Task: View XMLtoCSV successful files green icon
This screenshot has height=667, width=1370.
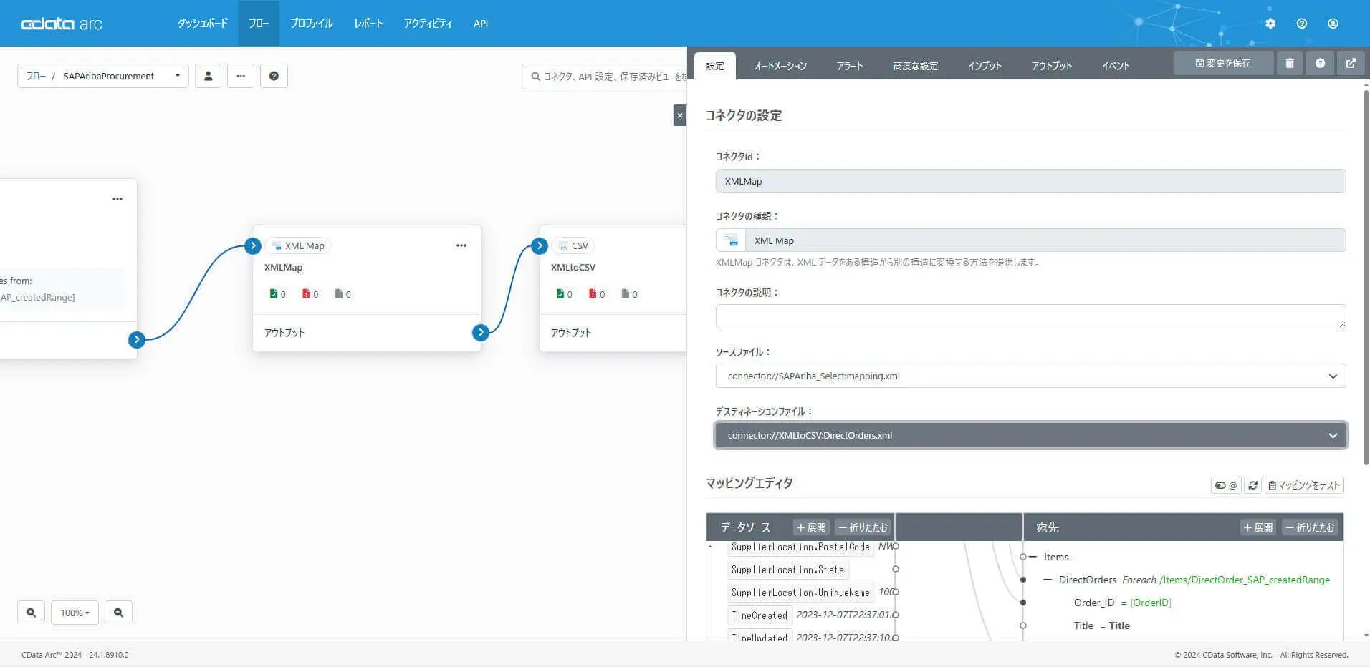Action: (560, 293)
